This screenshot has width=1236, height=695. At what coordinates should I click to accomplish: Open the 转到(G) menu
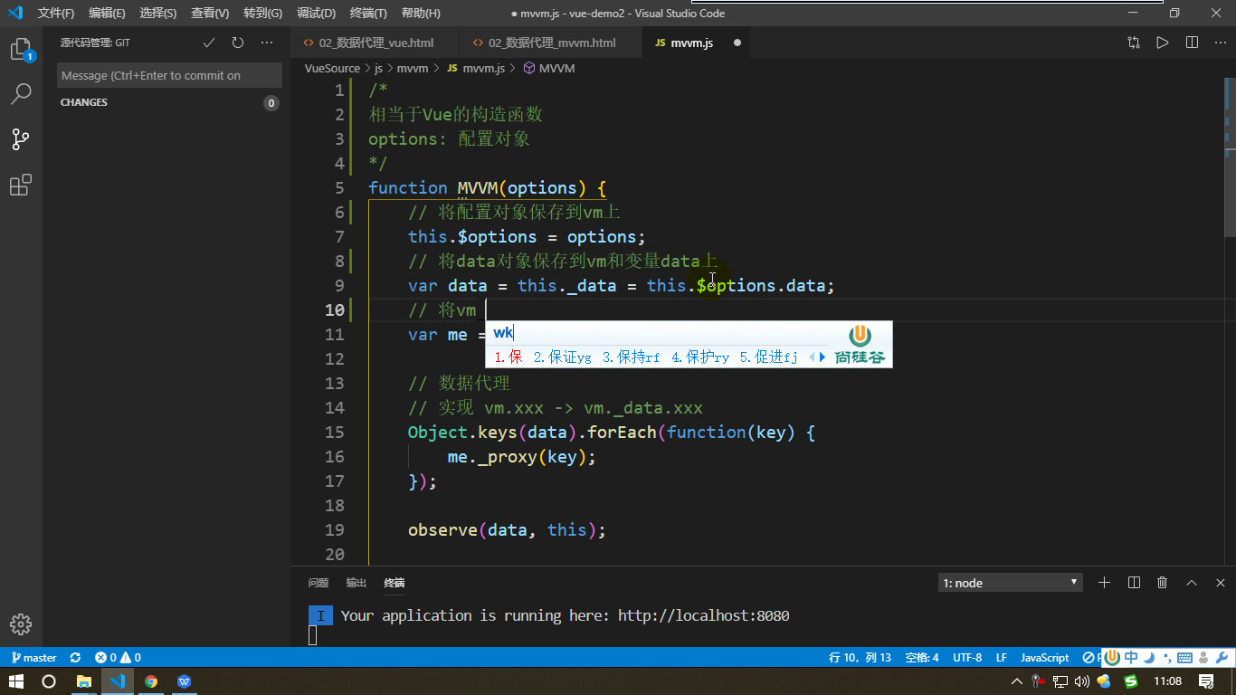tap(262, 14)
